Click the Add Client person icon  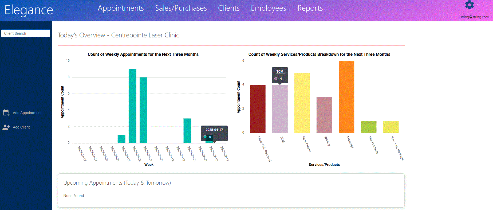coord(6,127)
